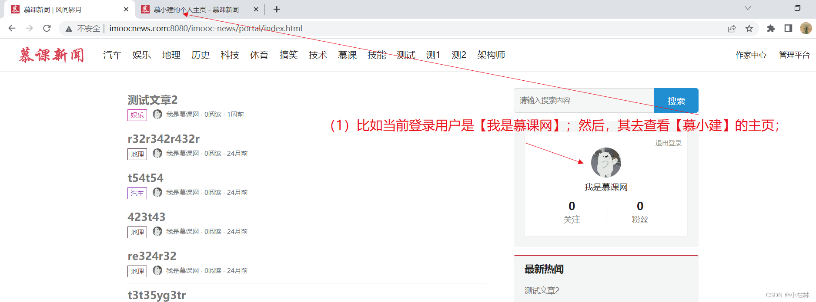Reload the page with refresh icon
The width and height of the screenshot is (816, 302).
coord(47,28)
